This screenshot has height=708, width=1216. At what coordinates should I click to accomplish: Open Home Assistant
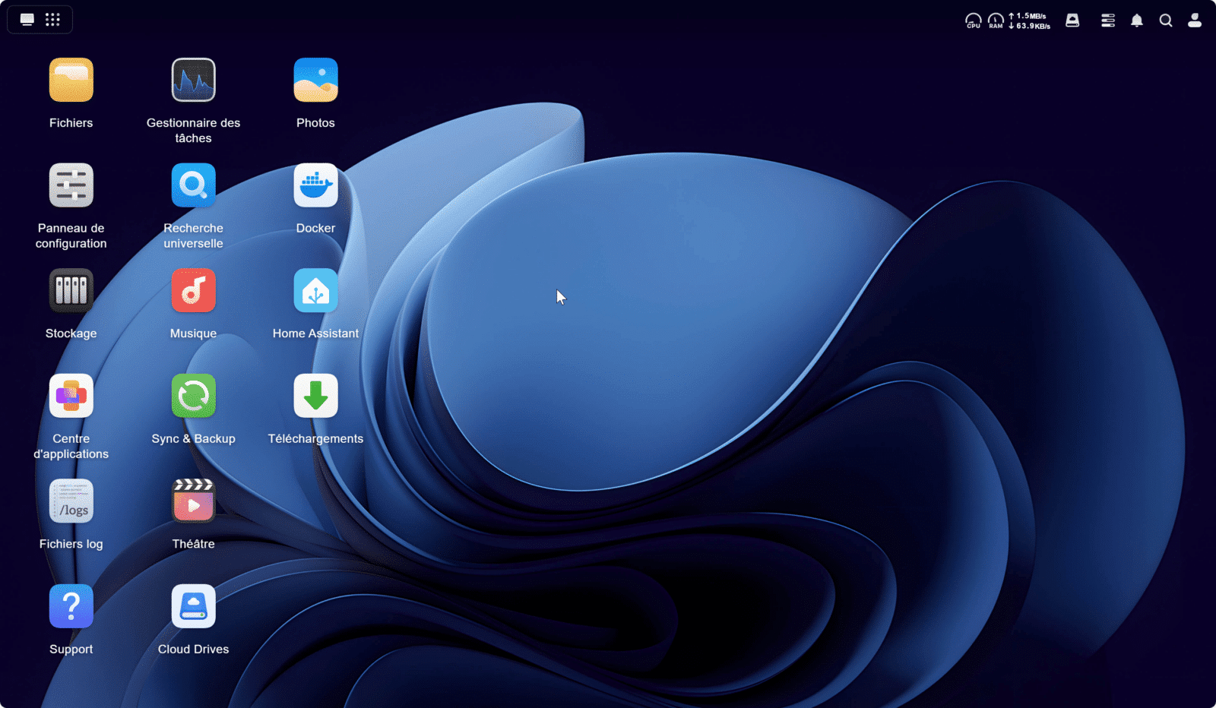click(315, 290)
